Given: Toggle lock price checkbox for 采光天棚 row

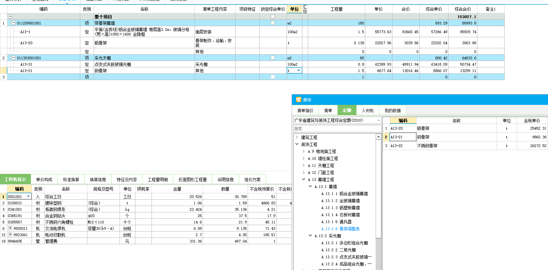Looking at the screenshot, I should pos(273,58).
